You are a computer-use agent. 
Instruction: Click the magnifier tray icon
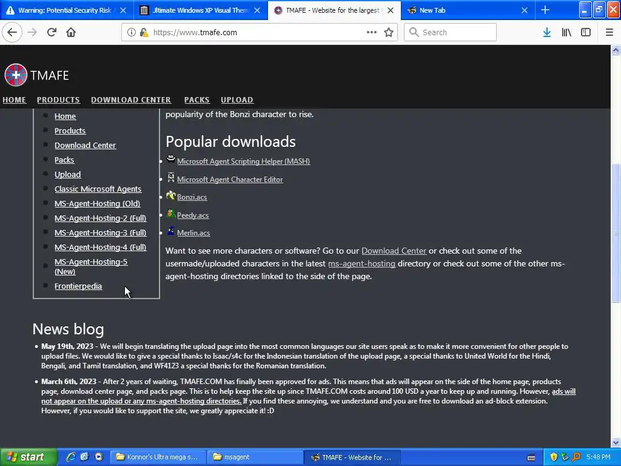point(576,457)
